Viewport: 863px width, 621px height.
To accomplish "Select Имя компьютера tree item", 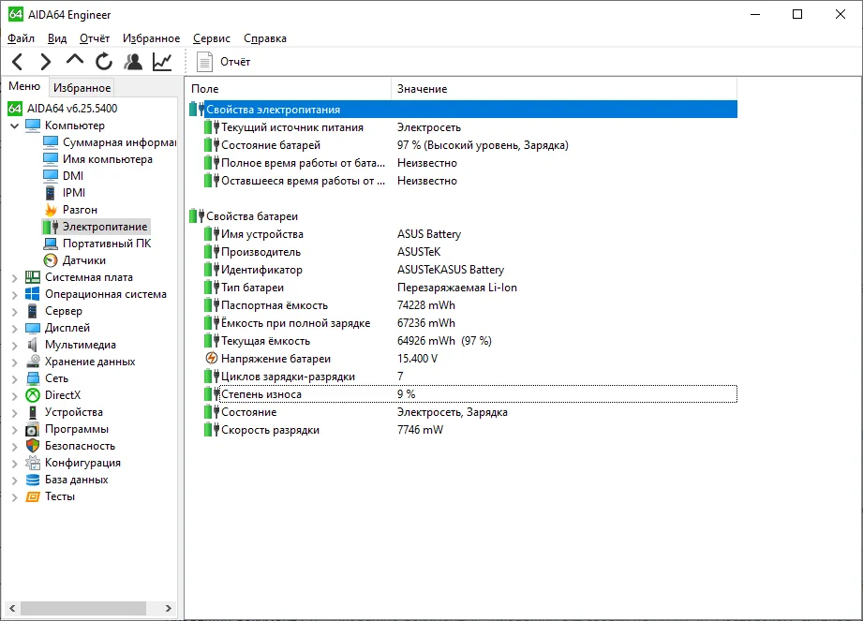I will [108, 159].
